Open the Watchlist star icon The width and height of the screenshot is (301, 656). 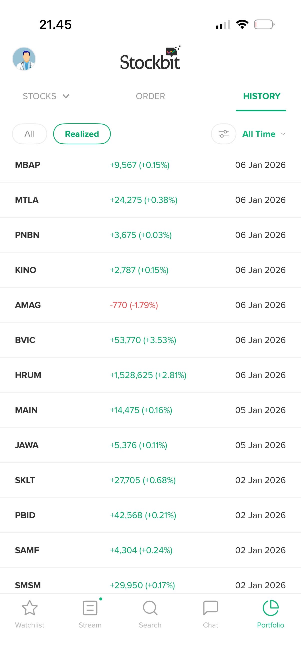(30, 608)
